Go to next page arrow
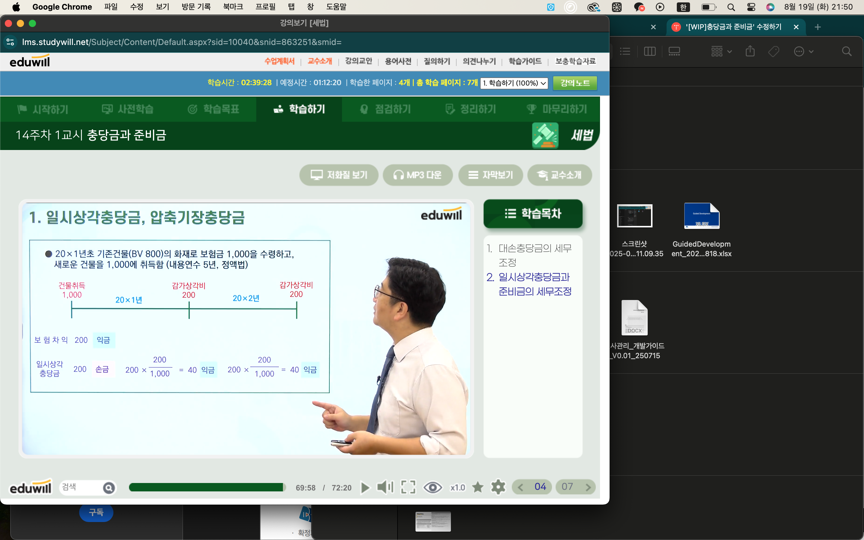This screenshot has height=540, width=864. click(x=588, y=487)
